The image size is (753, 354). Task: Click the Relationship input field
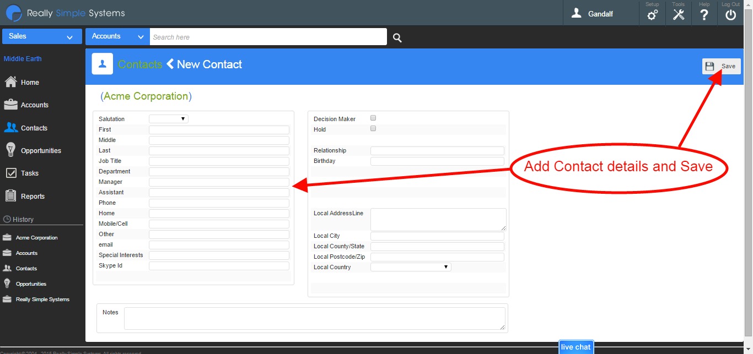pos(437,151)
